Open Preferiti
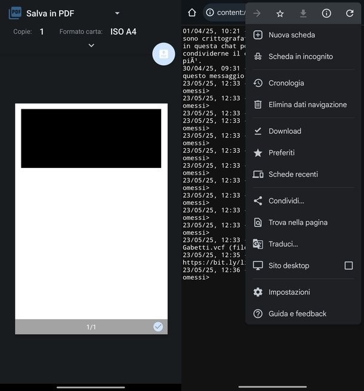The image size is (364, 391). (x=303, y=152)
